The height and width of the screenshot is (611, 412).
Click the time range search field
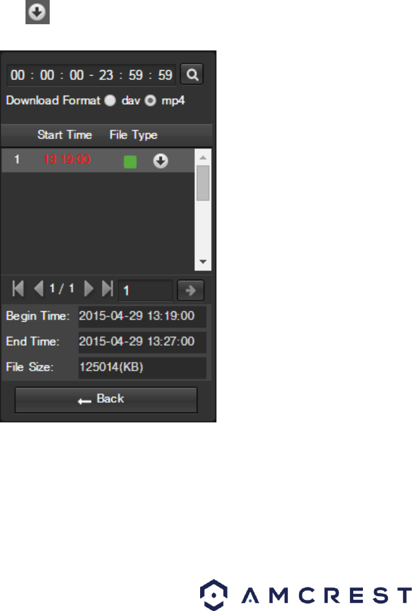click(x=92, y=75)
